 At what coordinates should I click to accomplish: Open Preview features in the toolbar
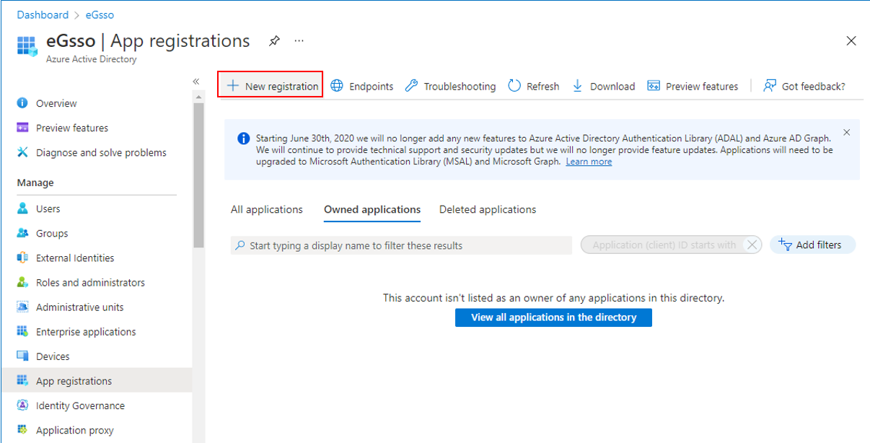tap(693, 86)
